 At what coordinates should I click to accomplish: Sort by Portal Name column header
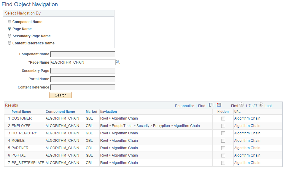(21, 112)
